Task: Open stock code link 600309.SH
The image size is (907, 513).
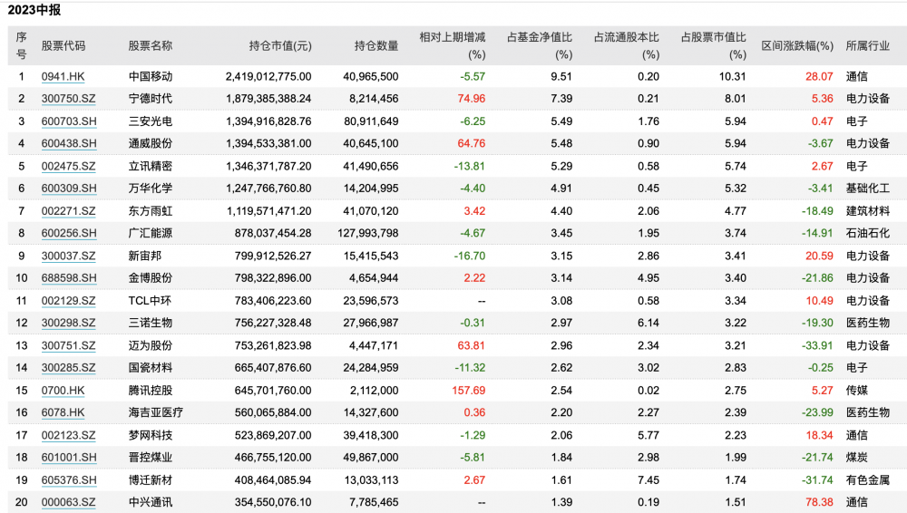Action: [x=69, y=189]
